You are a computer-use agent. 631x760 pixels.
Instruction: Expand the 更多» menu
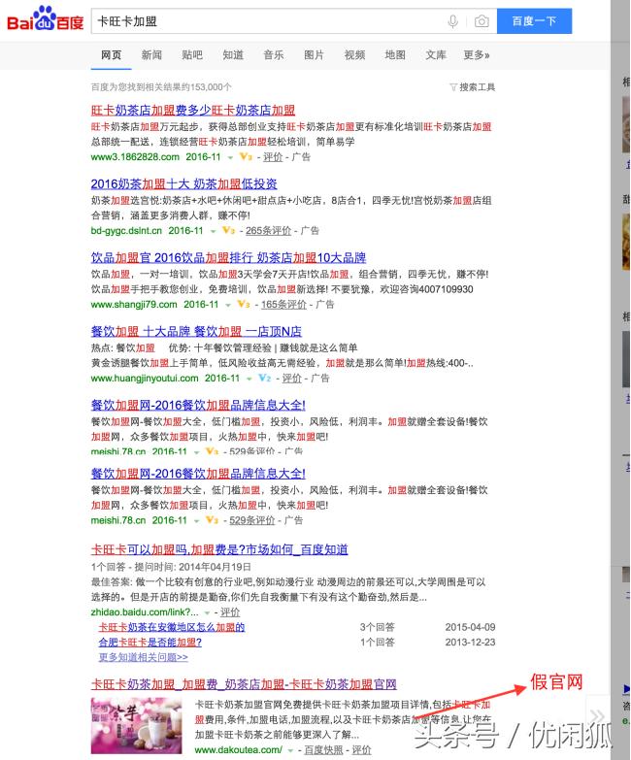pos(477,54)
